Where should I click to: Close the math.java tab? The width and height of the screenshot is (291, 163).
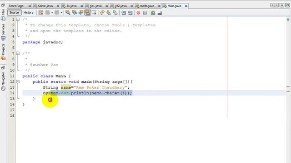(159, 6)
